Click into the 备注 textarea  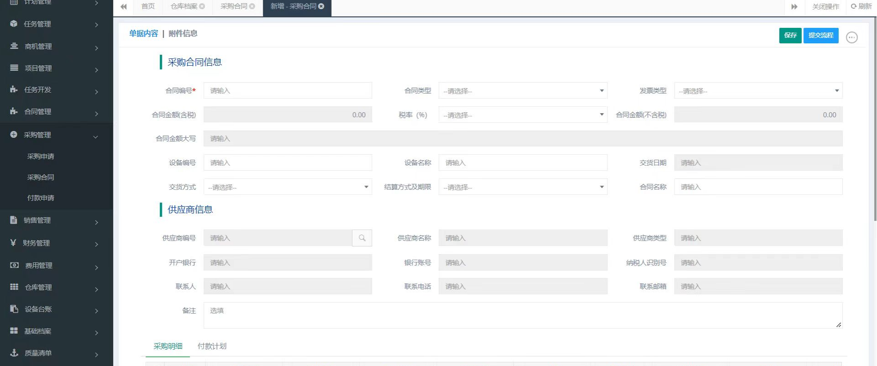(523, 315)
